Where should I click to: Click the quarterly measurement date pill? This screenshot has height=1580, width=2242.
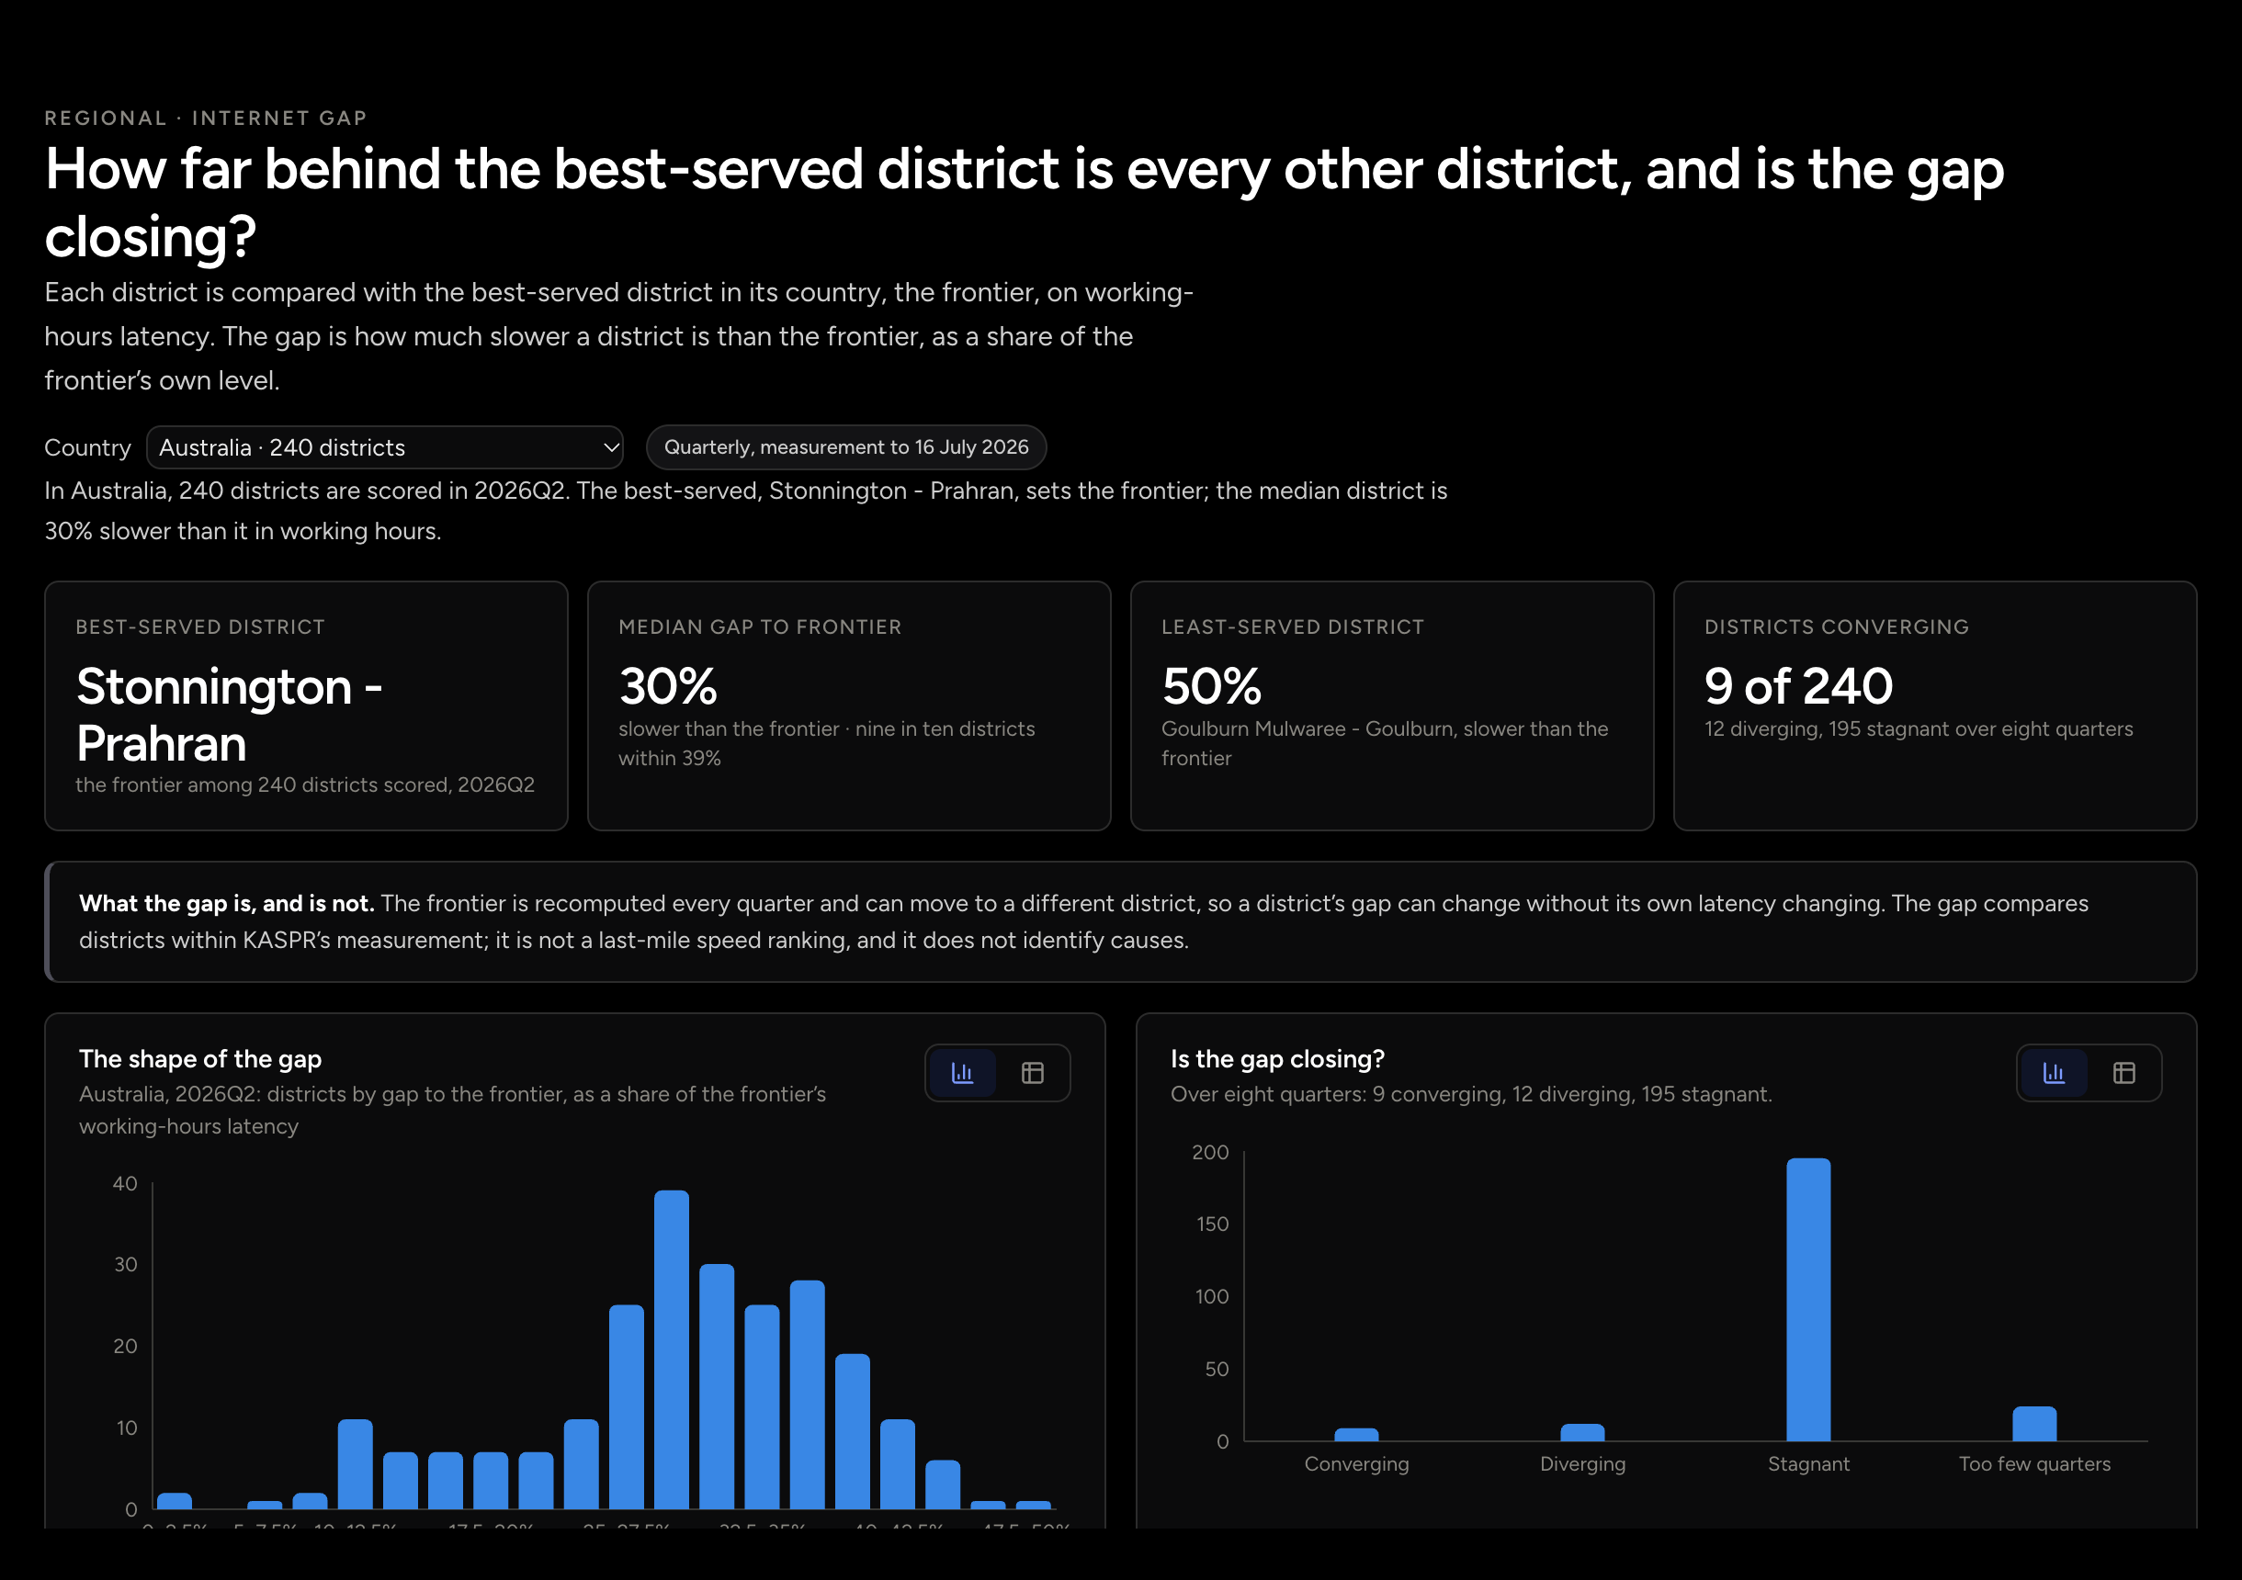[845, 447]
